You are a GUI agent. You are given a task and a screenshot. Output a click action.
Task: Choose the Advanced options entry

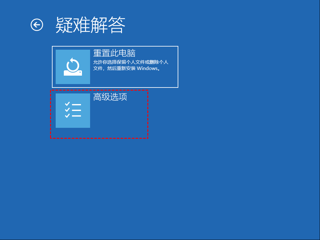[x=99, y=114]
